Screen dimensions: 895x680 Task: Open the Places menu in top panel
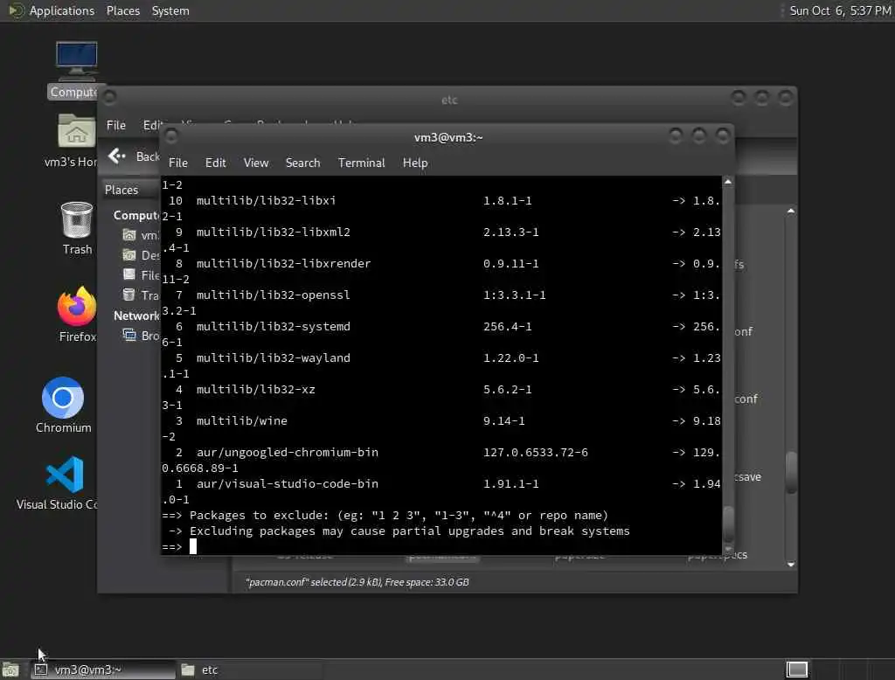pyautogui.click(x=122, y=10)
